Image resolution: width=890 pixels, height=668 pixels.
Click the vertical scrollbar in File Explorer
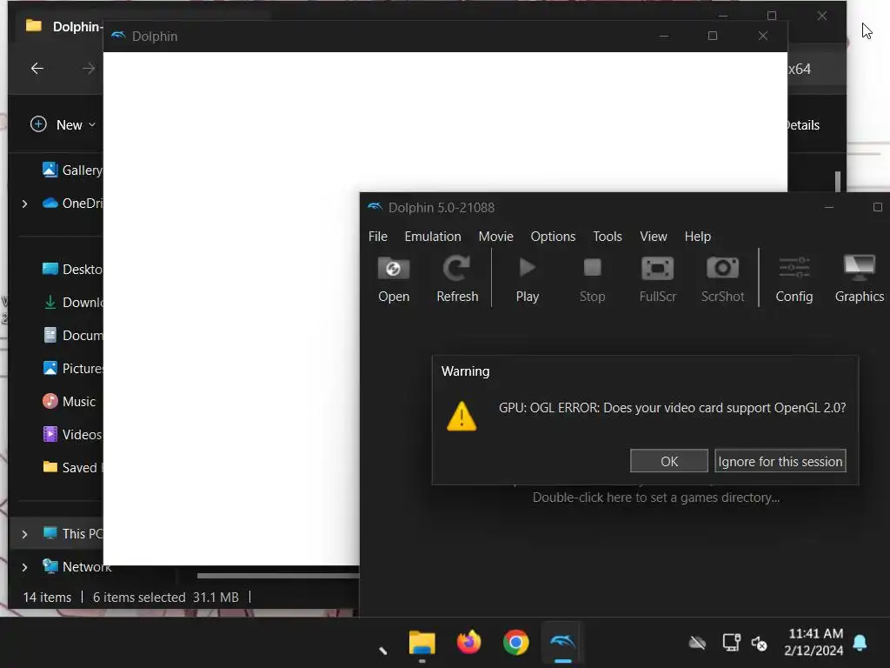[838, 182]
